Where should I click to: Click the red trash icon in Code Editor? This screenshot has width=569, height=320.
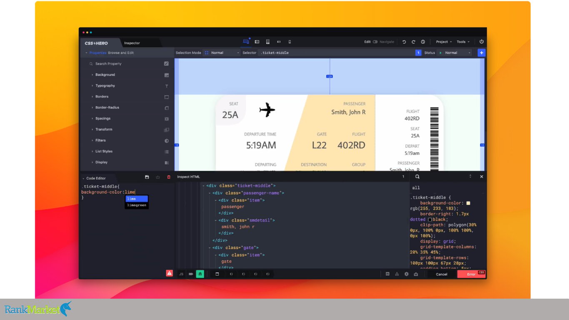point(169,177)
